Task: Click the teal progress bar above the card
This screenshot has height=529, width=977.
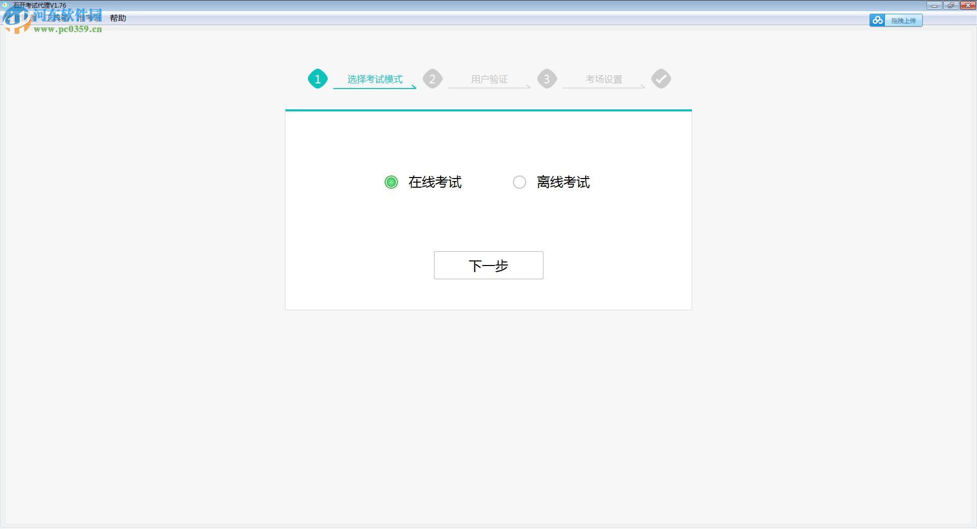Action: [488, 110]
